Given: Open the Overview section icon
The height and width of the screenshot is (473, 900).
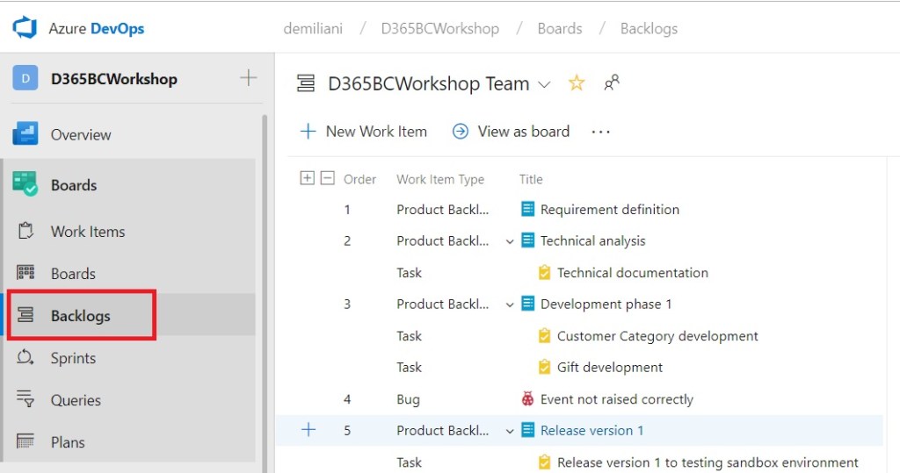Looking at the screenshot, I should pos(25,133).
